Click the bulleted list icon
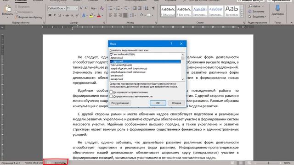 point(110,8)
